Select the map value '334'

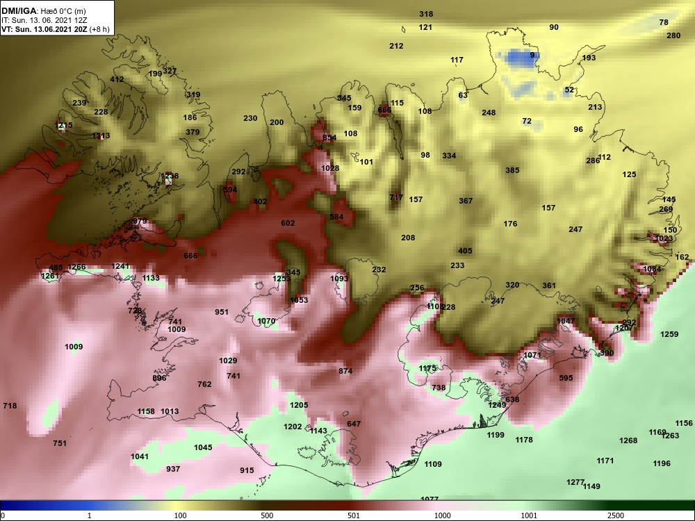point(449,156)
